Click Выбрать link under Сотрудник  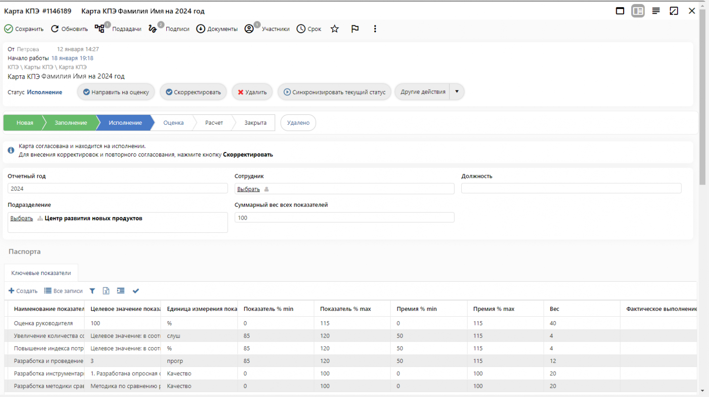(249, 189)
